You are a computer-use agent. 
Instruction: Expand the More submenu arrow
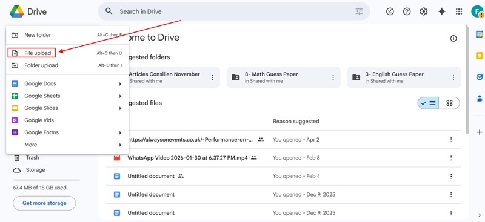pos(120,145)
